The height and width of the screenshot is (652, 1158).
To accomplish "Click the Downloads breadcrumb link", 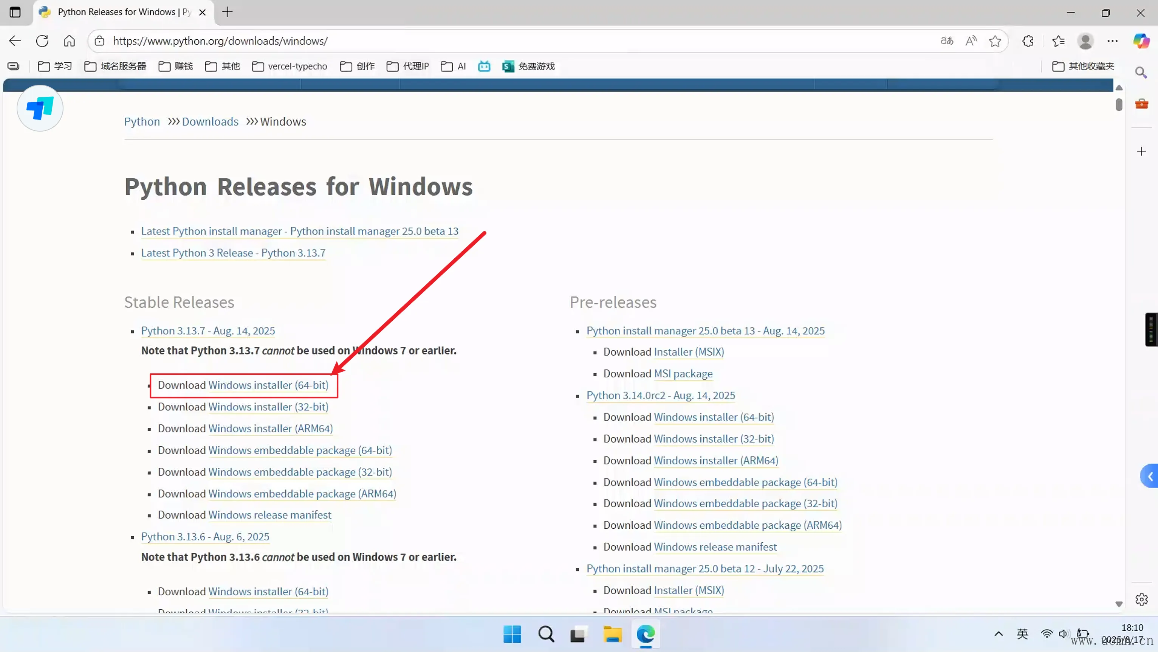I will coord(210,121).
